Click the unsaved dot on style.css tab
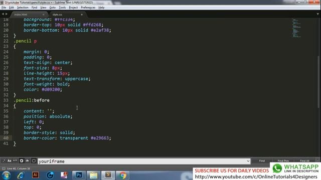This screenshot has height=180, width=321. click(82, 14)
